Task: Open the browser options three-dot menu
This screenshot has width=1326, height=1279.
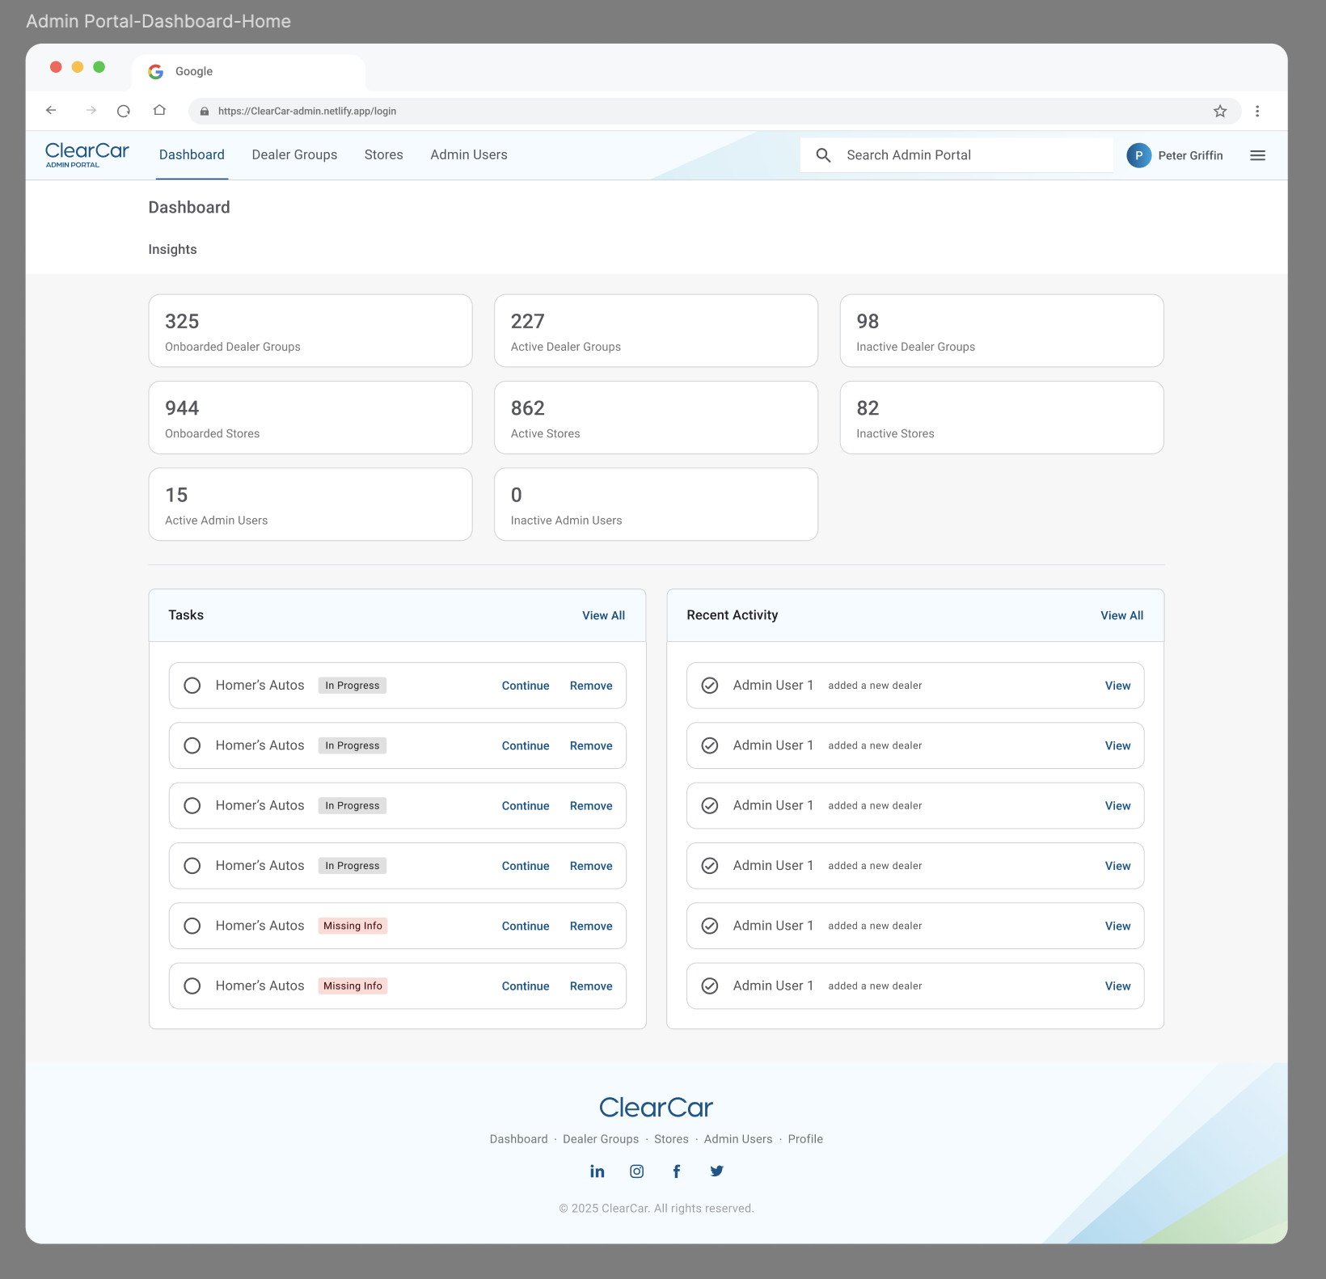Action: (x=1257, y=111)
